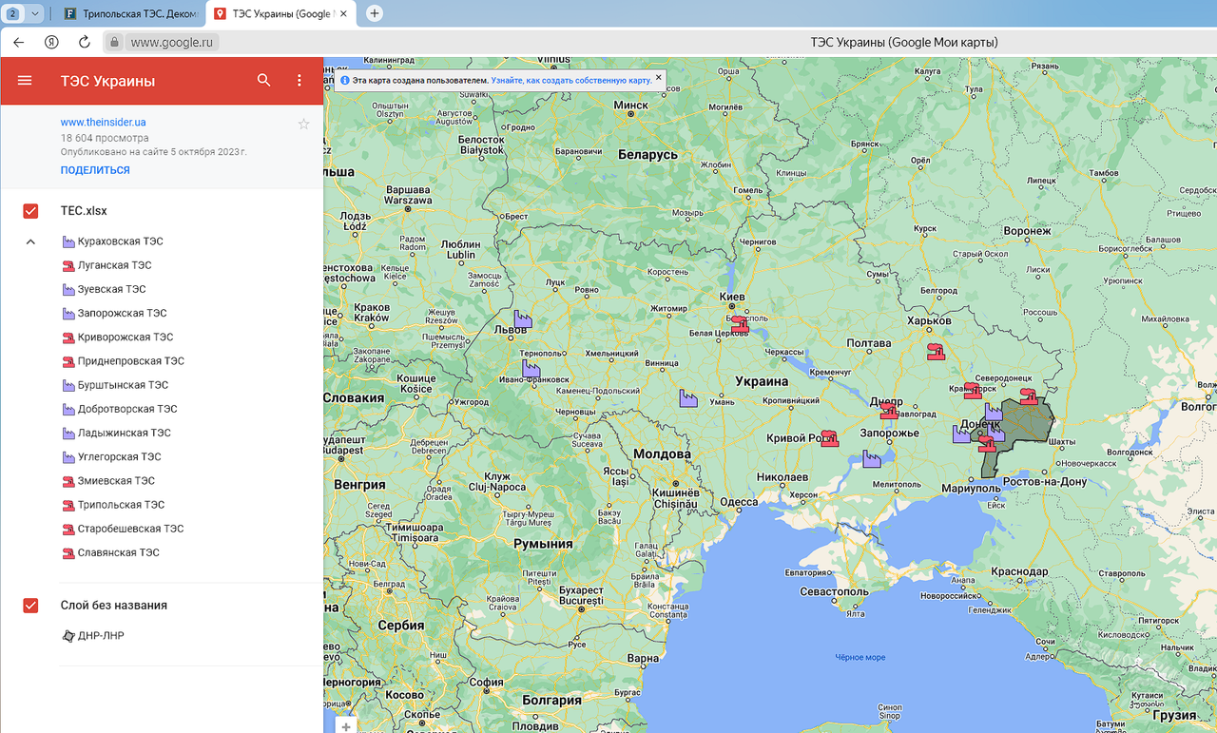Select the purple marker south of Запорожье
1217x733 pixels.
pos(872,458)
